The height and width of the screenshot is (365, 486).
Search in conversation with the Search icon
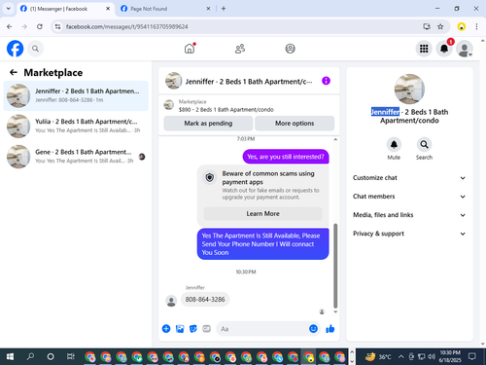click(x=424, y=145)
